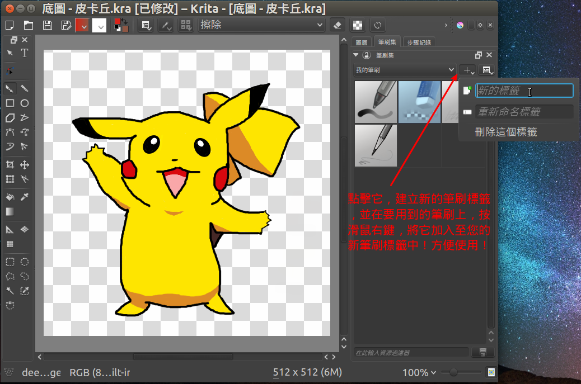Select the eraser brush preset thumbnail

pos(419,102)
